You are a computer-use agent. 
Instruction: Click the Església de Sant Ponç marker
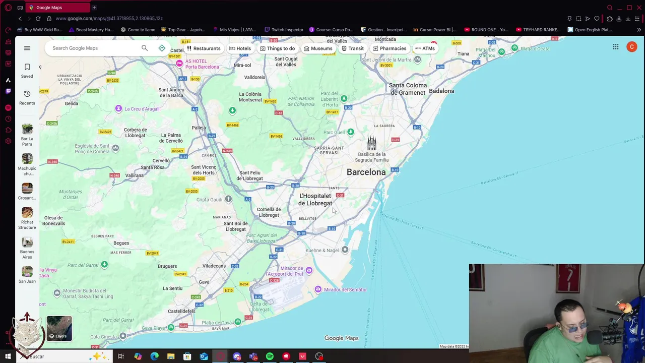point(115,148)
